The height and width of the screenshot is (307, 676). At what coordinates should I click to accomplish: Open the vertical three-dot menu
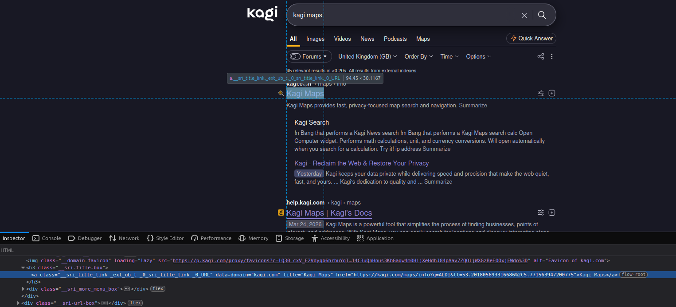coord(552,56)
